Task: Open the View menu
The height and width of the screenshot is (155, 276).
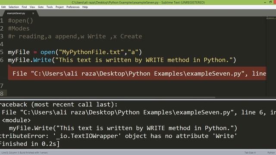Action: tap(32, 7)
